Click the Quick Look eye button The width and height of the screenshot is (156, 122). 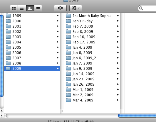pos(60,8)
